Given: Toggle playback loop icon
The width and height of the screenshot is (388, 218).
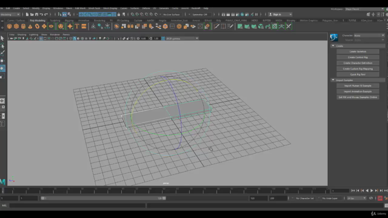Looking at the screenshot, I should [x=371, y=198].
